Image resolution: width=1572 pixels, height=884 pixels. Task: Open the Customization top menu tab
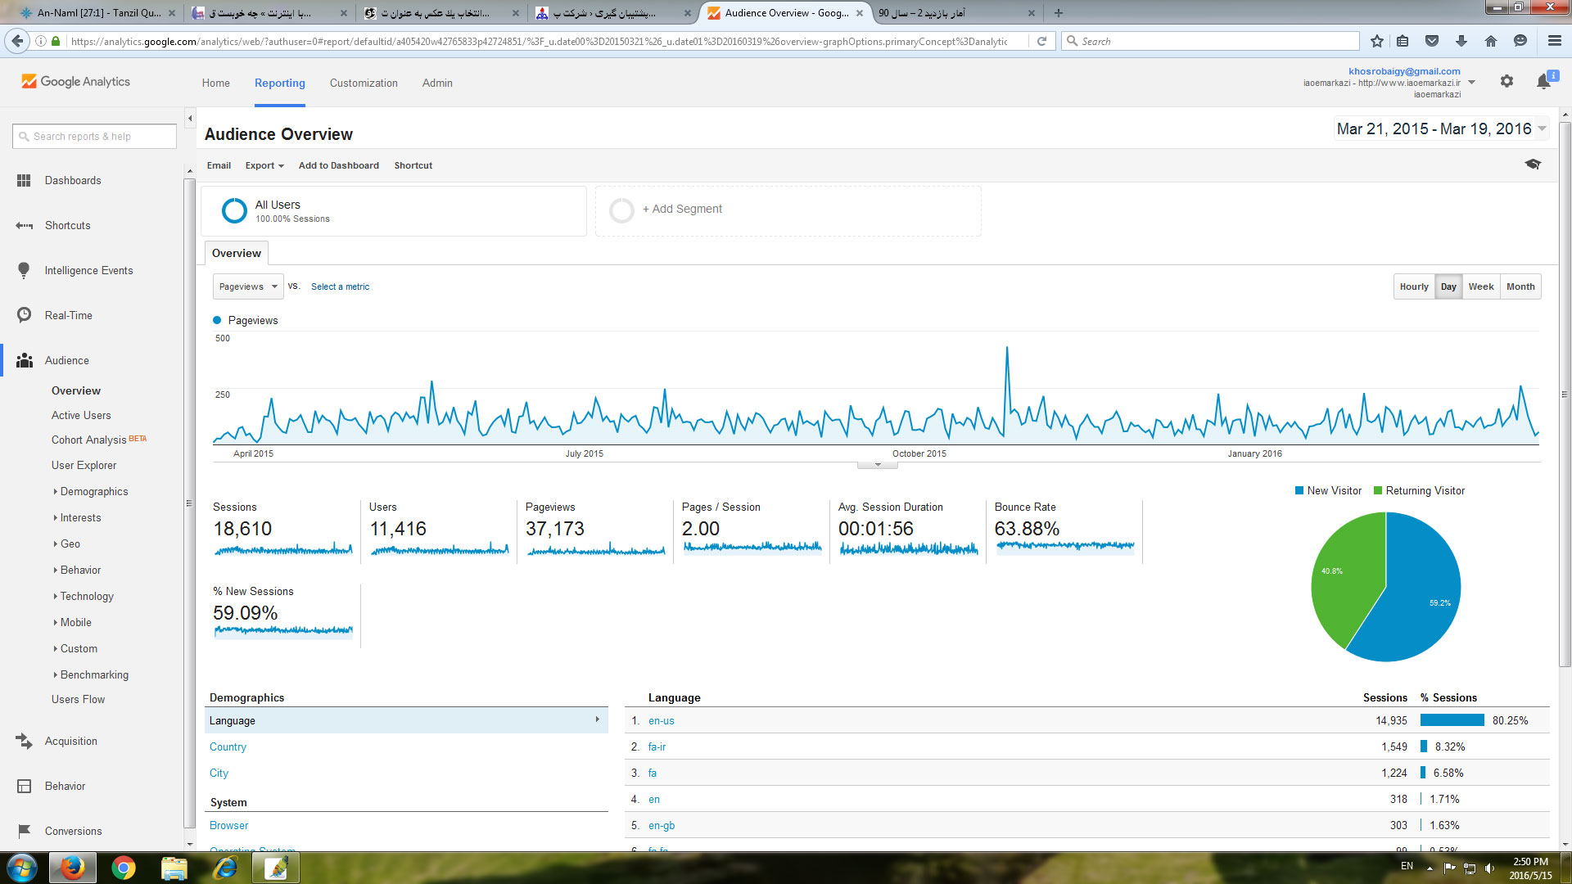coord(364,83)
